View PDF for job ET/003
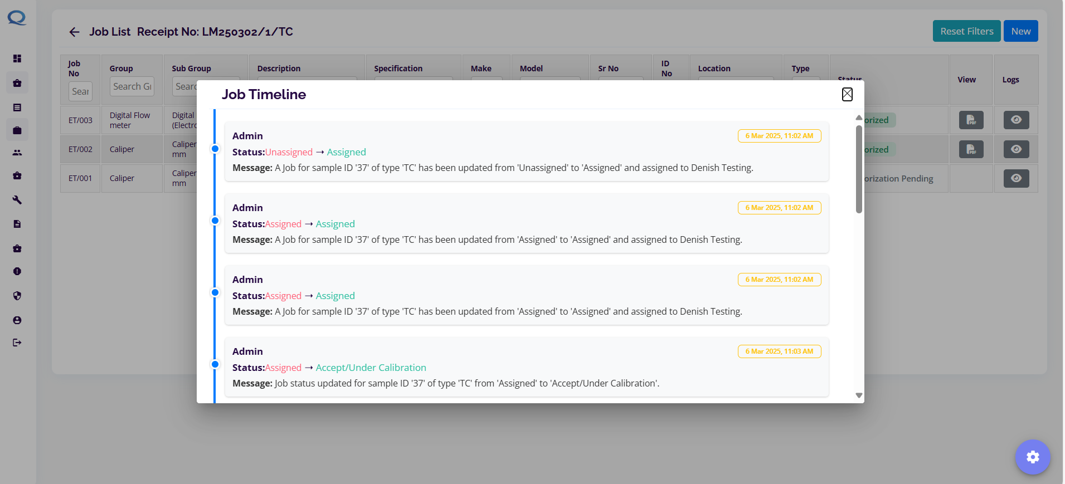The width and height of the screenshot is (1065, 484). click(x=971, y=120)
